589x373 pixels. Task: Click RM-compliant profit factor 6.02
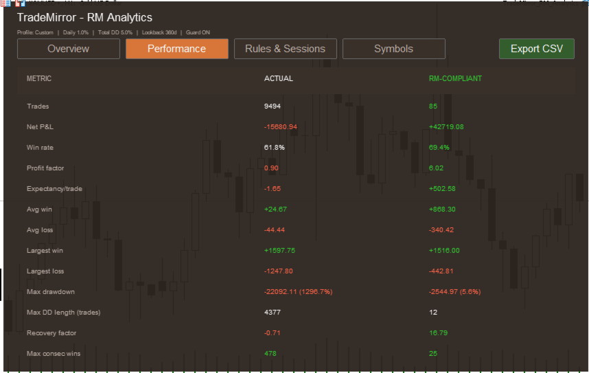pyautogui.click(x=436, y=168)
